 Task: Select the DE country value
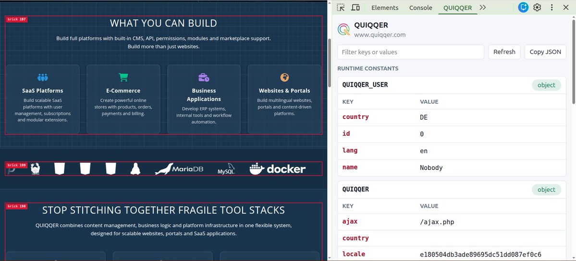[424, 118]
